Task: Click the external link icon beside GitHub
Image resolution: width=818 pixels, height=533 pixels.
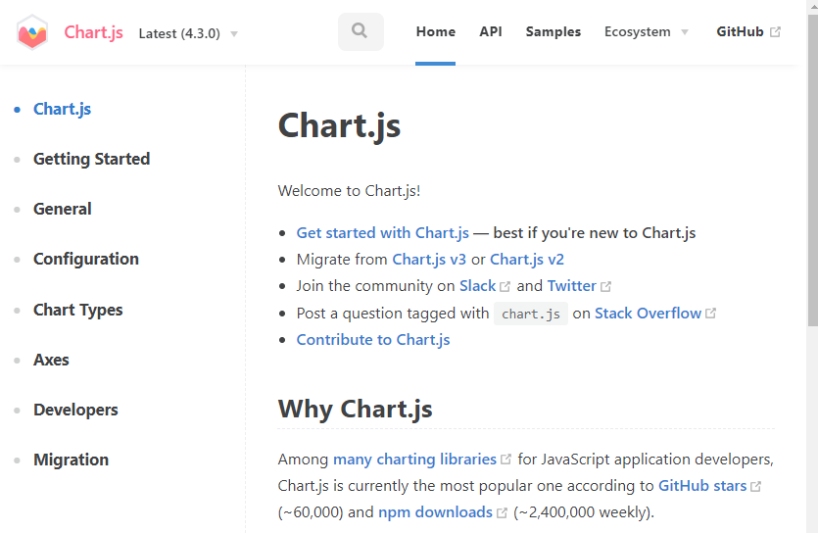Action: (775, 32)
